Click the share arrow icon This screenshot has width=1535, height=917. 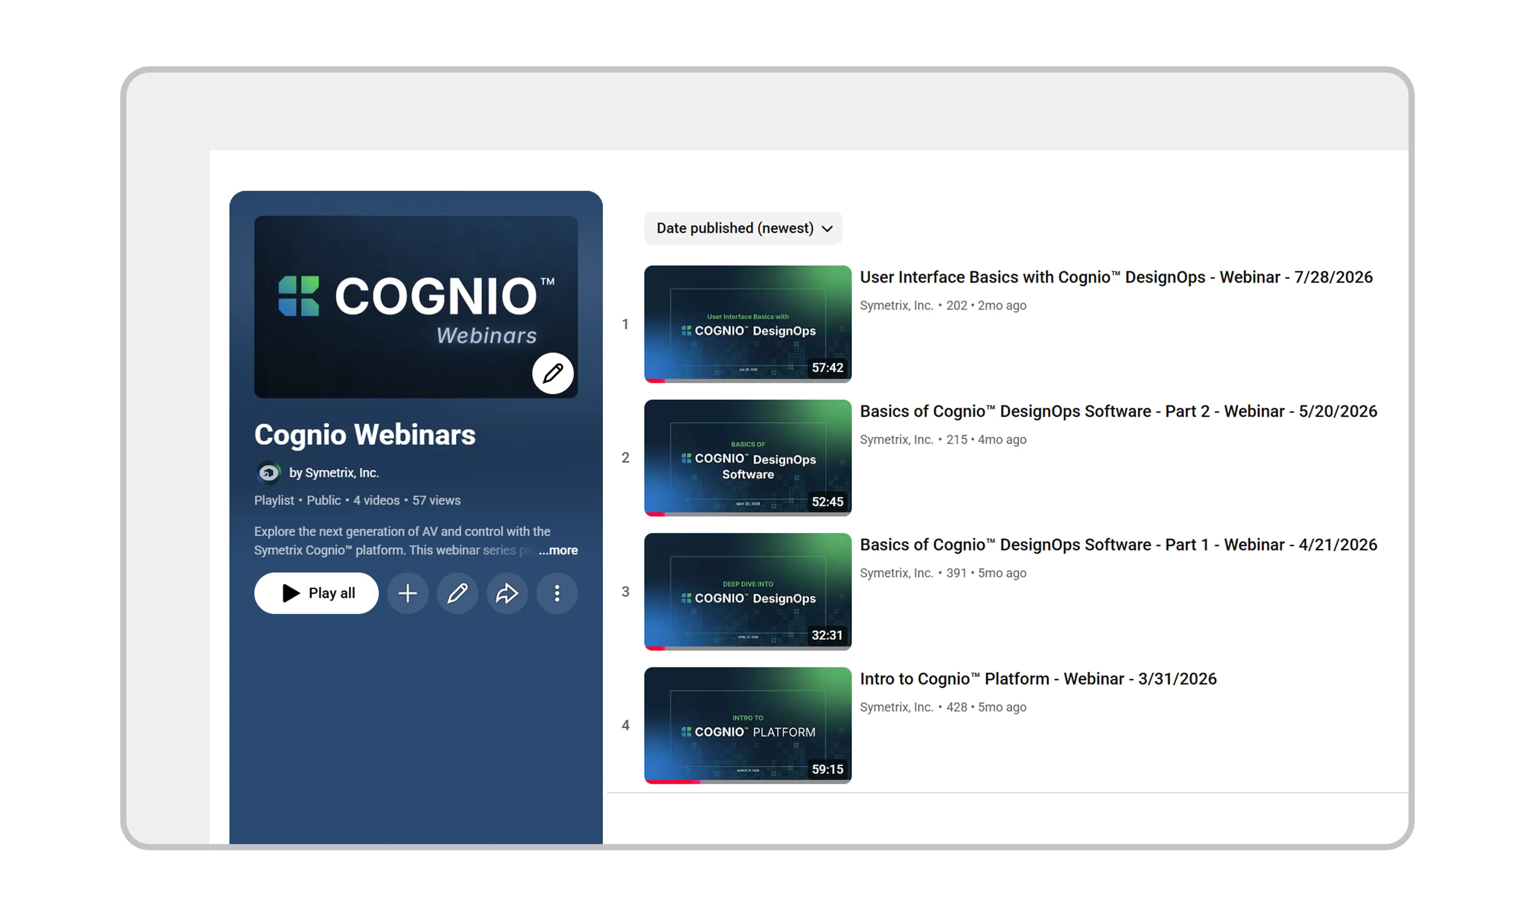[507, 593]
